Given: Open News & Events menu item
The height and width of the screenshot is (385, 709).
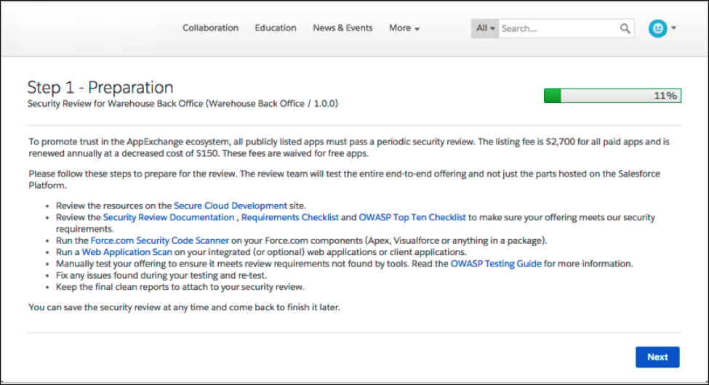Looking at the screenshot, I should 343,28.
